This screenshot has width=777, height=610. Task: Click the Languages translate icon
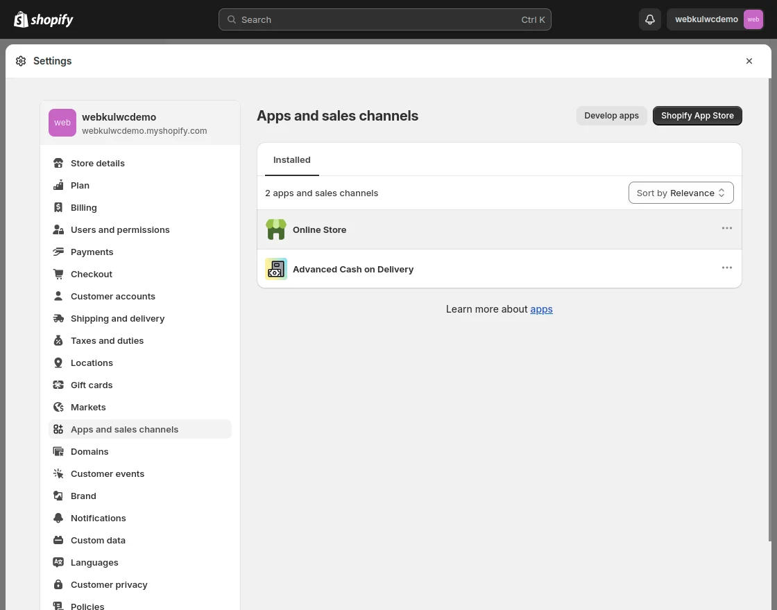click(x=58, y=562)
